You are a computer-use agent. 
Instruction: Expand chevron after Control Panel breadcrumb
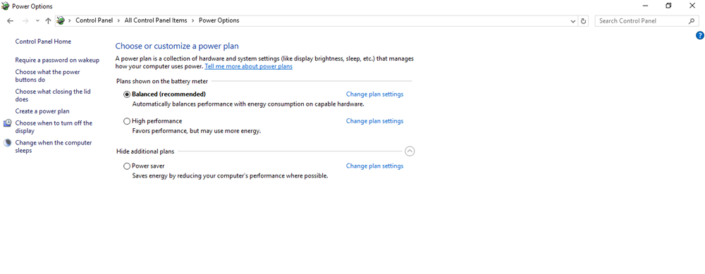click(x=118, y=20)
